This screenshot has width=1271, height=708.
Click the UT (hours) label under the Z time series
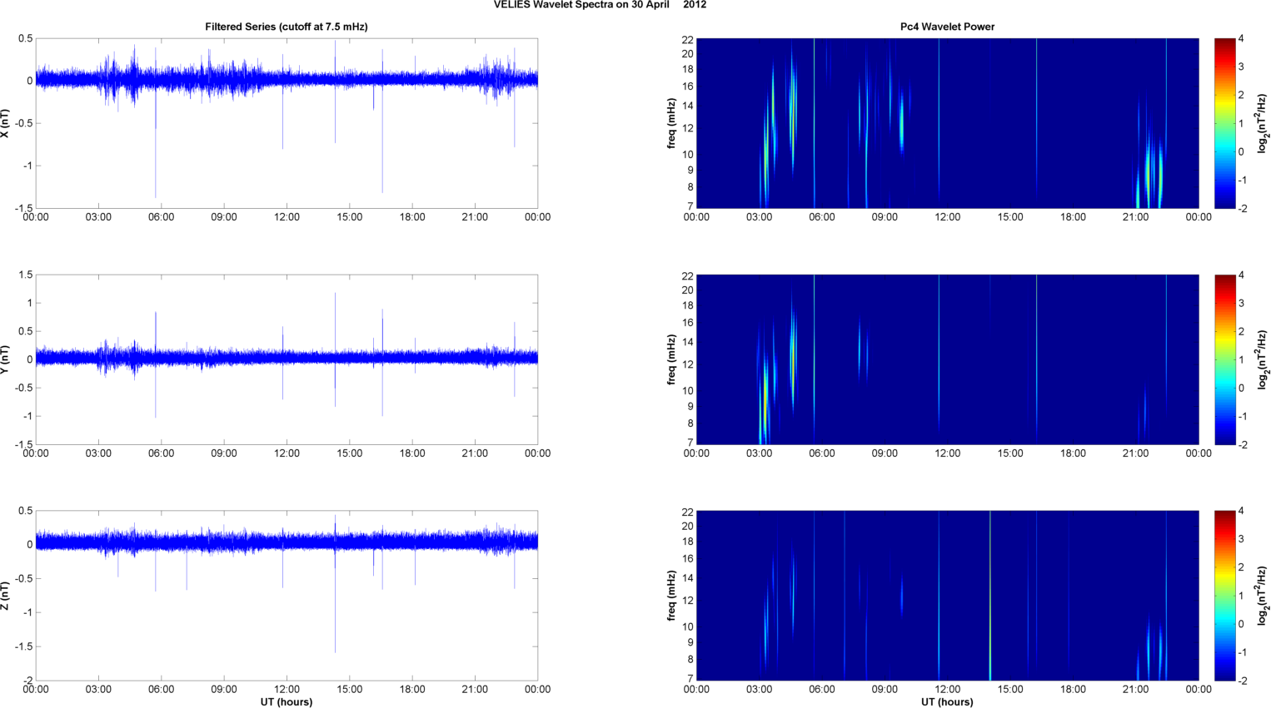coord(286,701)
